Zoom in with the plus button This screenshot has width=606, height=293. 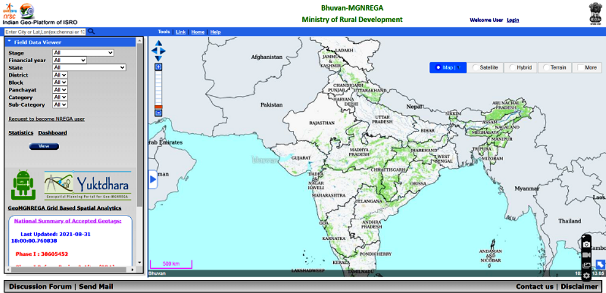point(158,67)
